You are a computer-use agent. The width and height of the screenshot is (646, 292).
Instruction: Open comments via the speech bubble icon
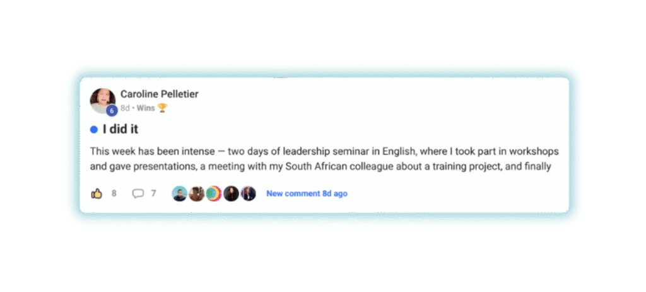click(x=138, y=193)
